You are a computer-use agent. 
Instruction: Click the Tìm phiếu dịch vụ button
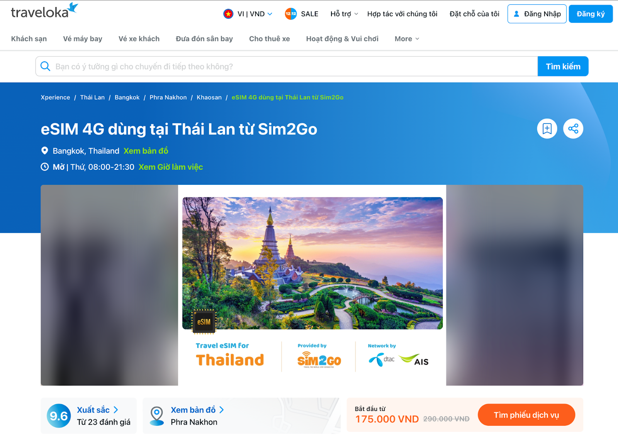[x=526, y=415]
